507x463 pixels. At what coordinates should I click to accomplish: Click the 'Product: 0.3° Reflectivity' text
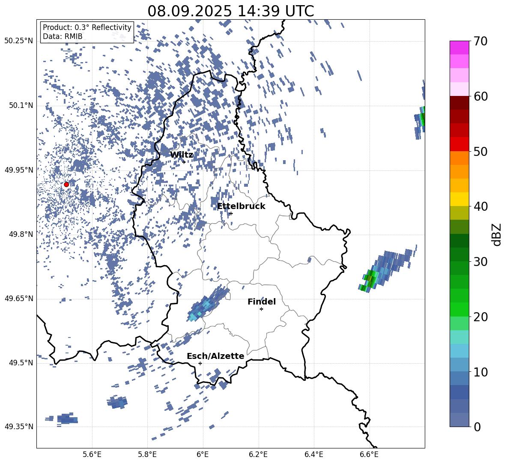coord(87,27)
